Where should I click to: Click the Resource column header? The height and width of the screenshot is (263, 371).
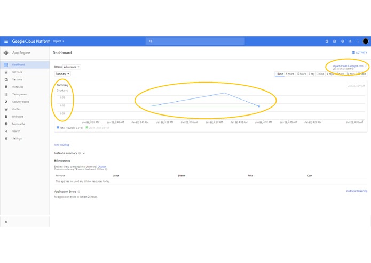pos(60,176)
